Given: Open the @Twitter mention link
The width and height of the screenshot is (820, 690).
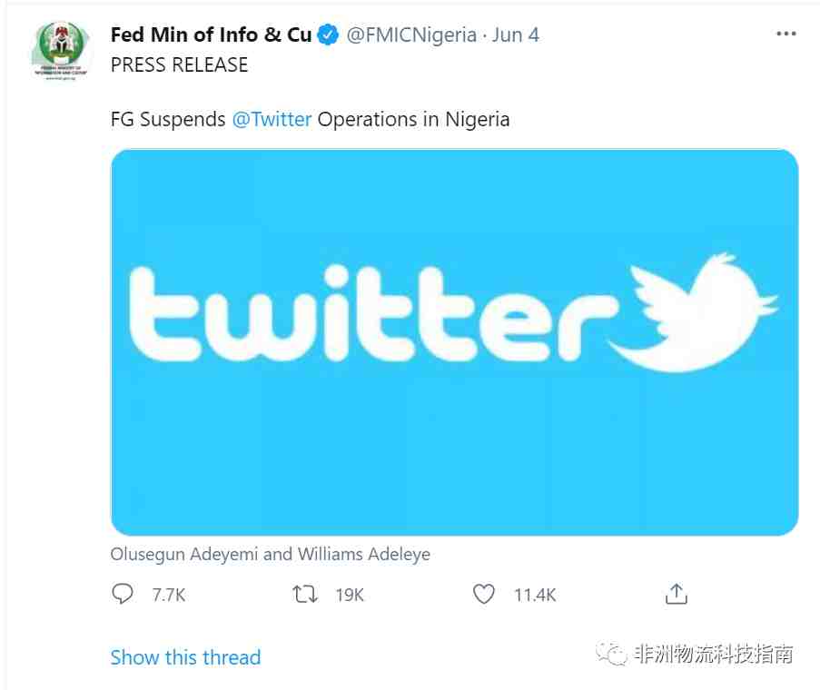Looking at the screenshot, I should coord(272,120).
